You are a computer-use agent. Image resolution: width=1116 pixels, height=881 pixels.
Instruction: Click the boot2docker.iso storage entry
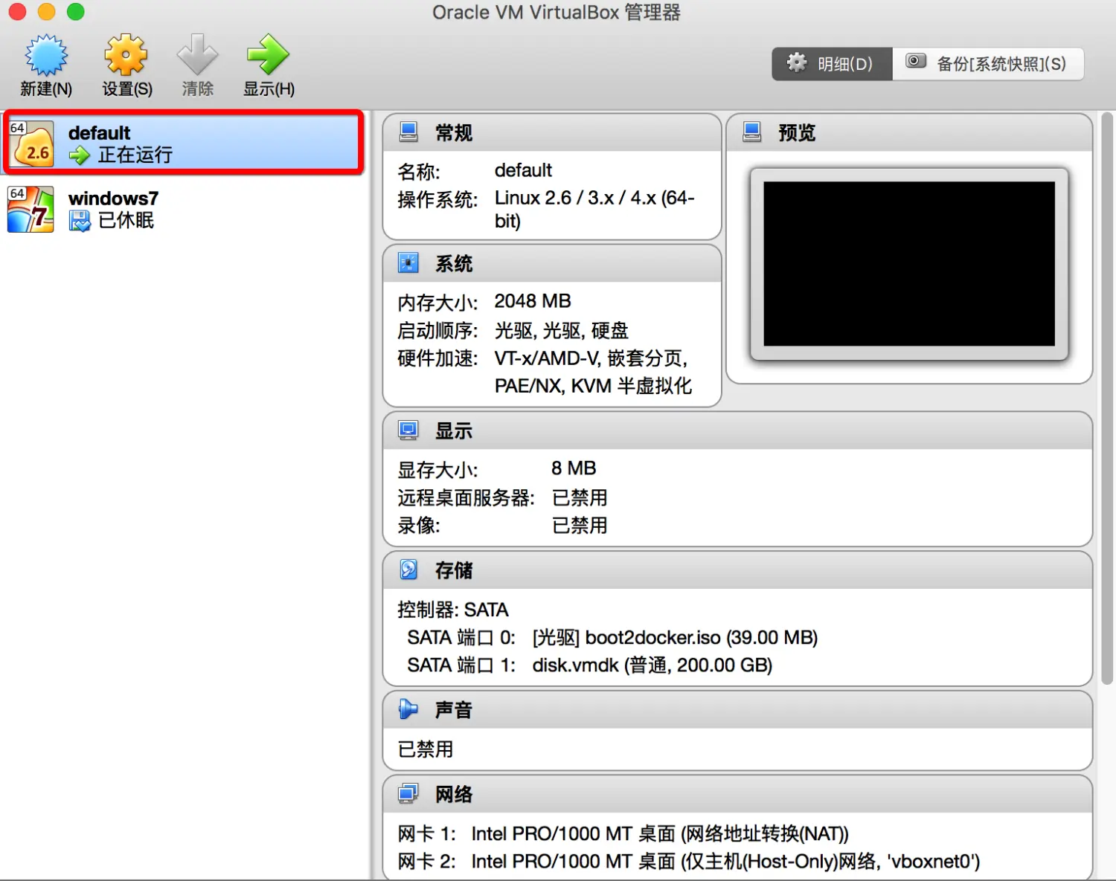coord(675,638)
